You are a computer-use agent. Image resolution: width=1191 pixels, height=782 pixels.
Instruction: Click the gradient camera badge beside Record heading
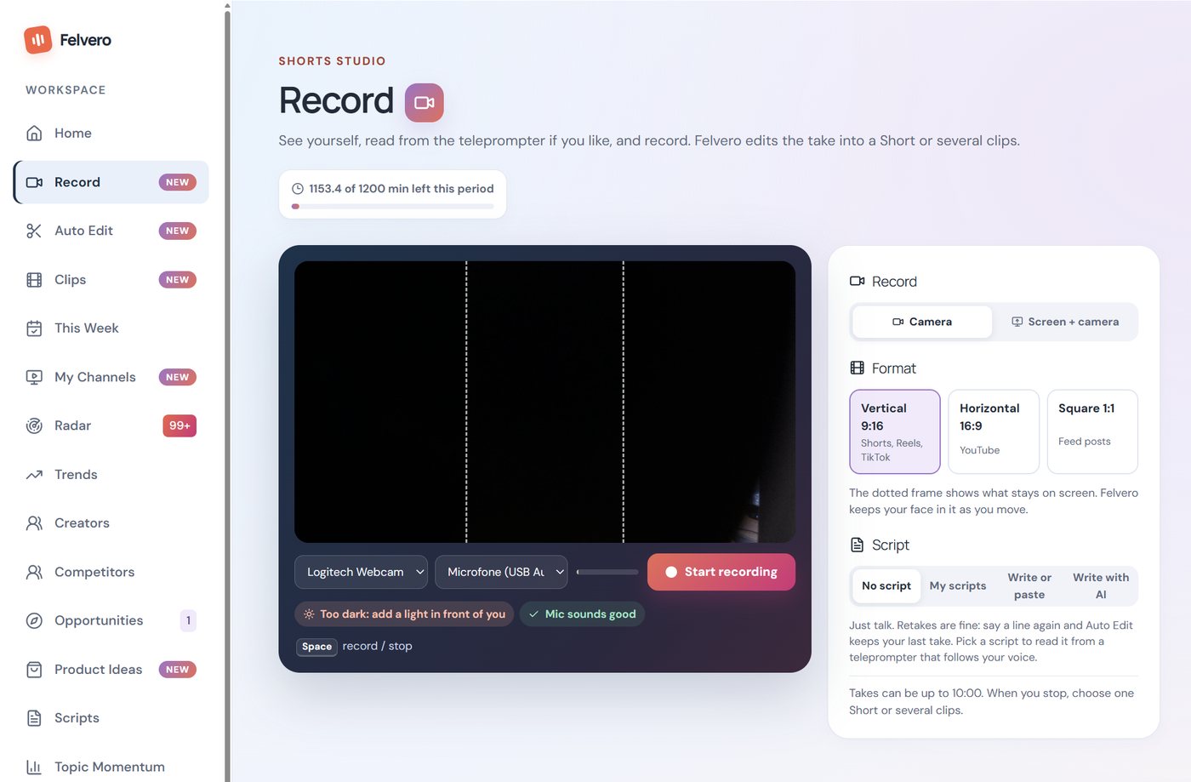tap(424, 103)
